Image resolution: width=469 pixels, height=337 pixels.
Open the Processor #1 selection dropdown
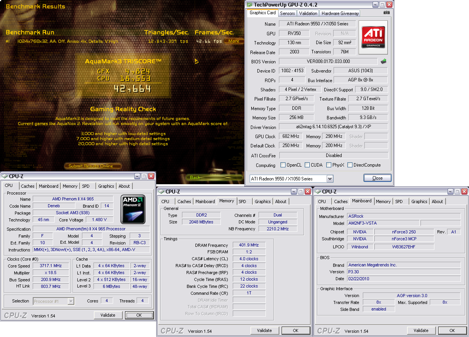(71, 301)
